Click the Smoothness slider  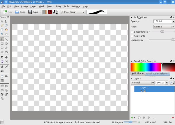pos(162,32)
